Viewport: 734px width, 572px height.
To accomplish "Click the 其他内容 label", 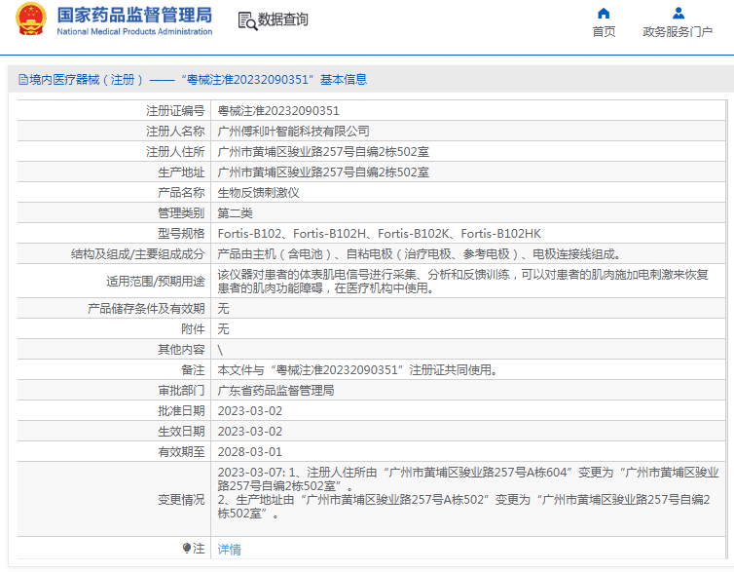I will [x=181, y=350].
